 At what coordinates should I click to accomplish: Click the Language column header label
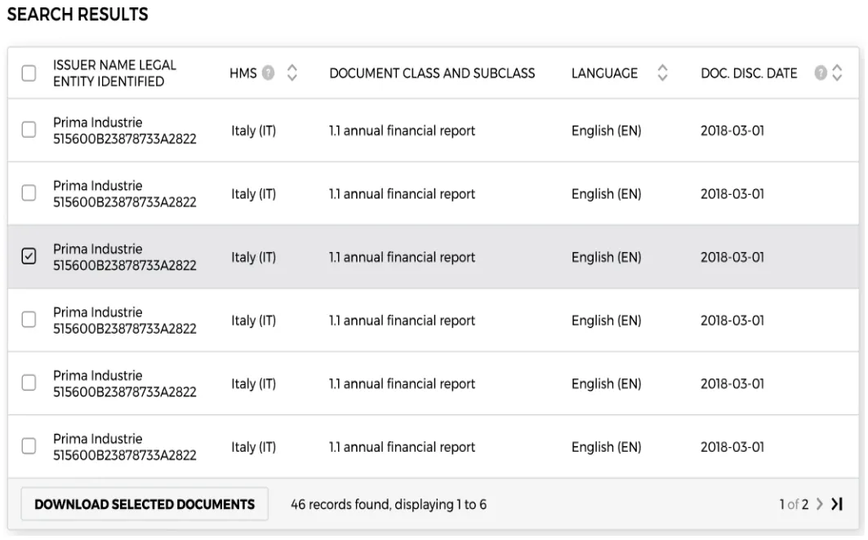(x=604, y=73)
